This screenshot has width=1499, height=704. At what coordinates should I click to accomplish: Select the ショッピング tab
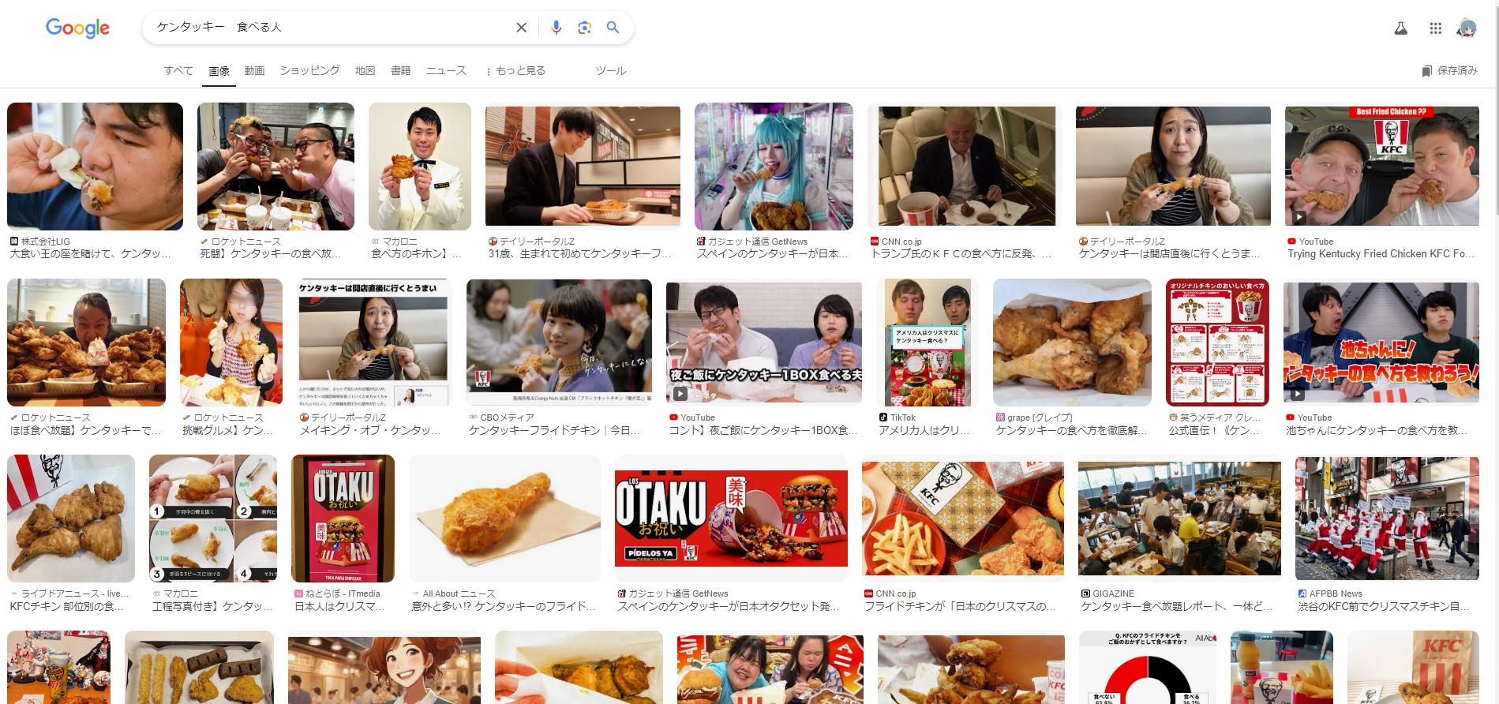pos(309,71)
